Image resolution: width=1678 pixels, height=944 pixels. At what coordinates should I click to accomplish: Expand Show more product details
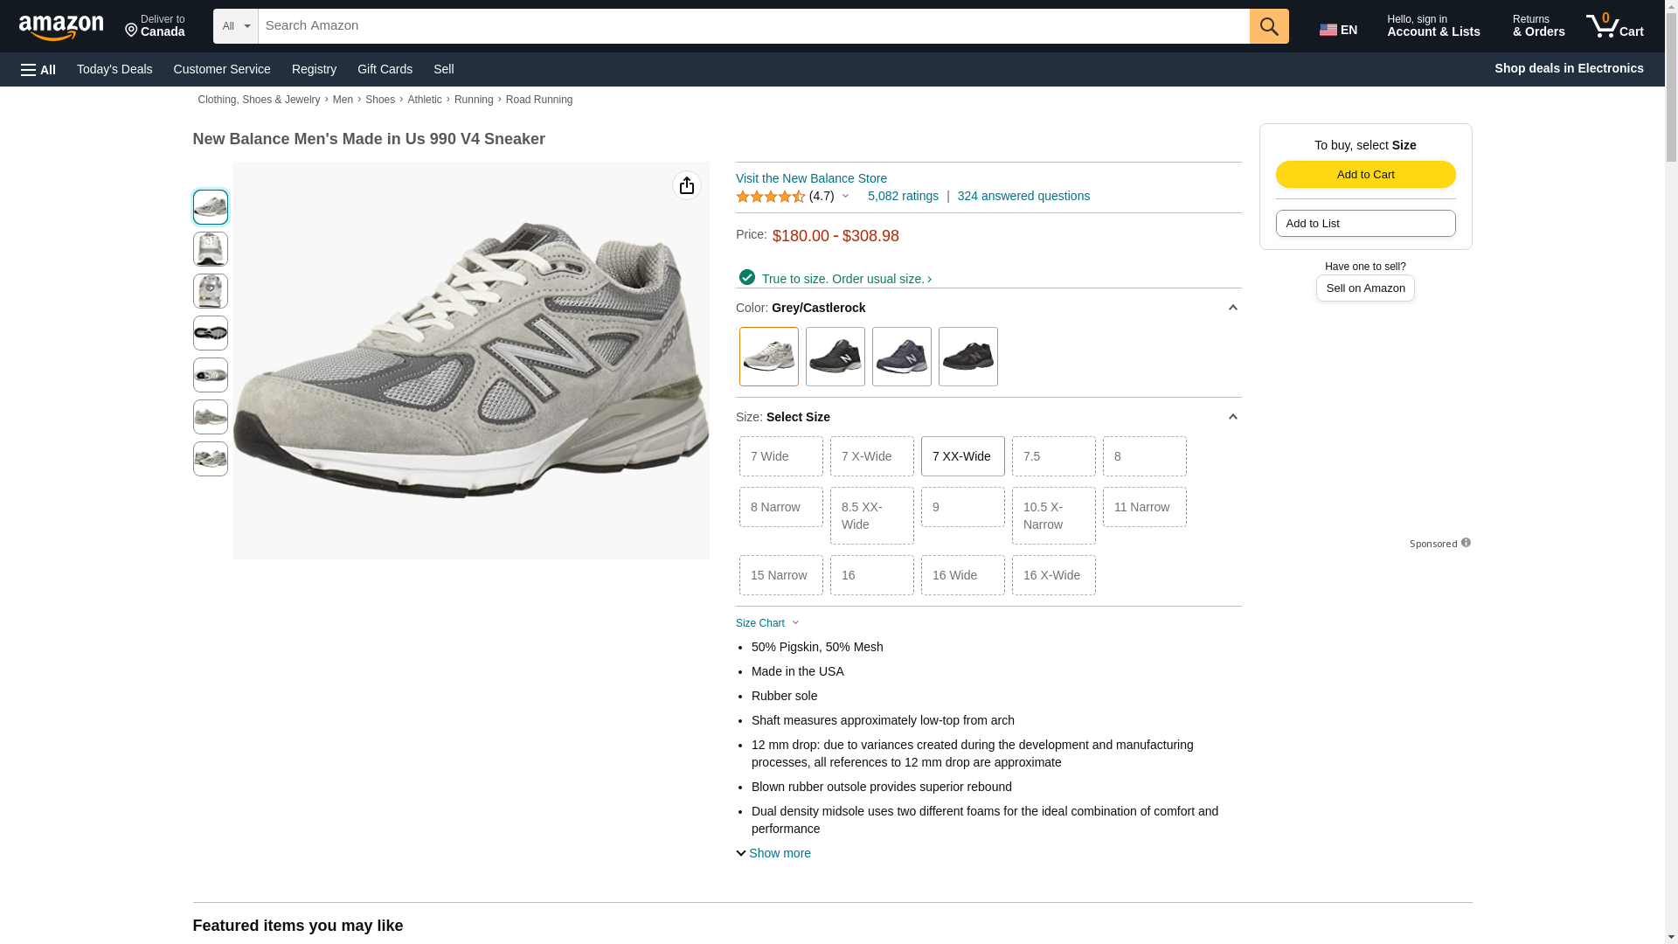click(773, 853)
